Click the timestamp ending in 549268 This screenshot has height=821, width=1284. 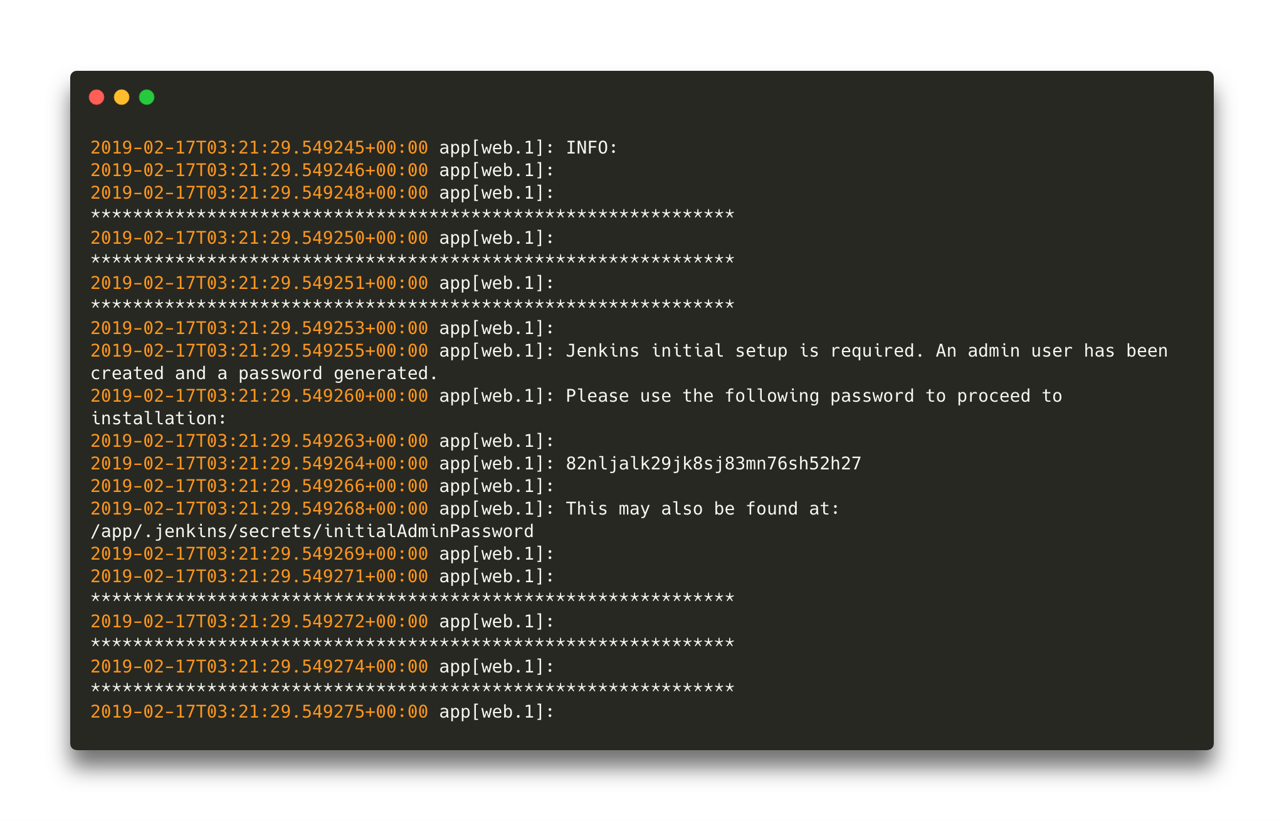(259, 509)
